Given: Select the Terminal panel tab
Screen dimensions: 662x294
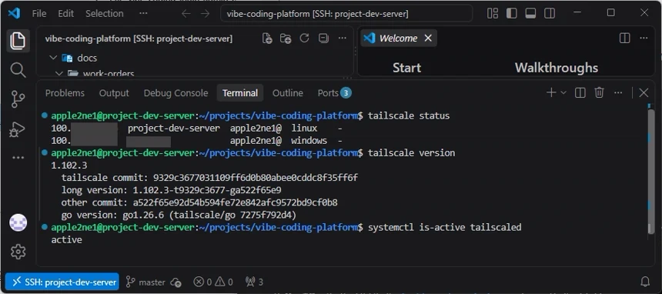Looking at the screenshot, I should click(240, 93).
